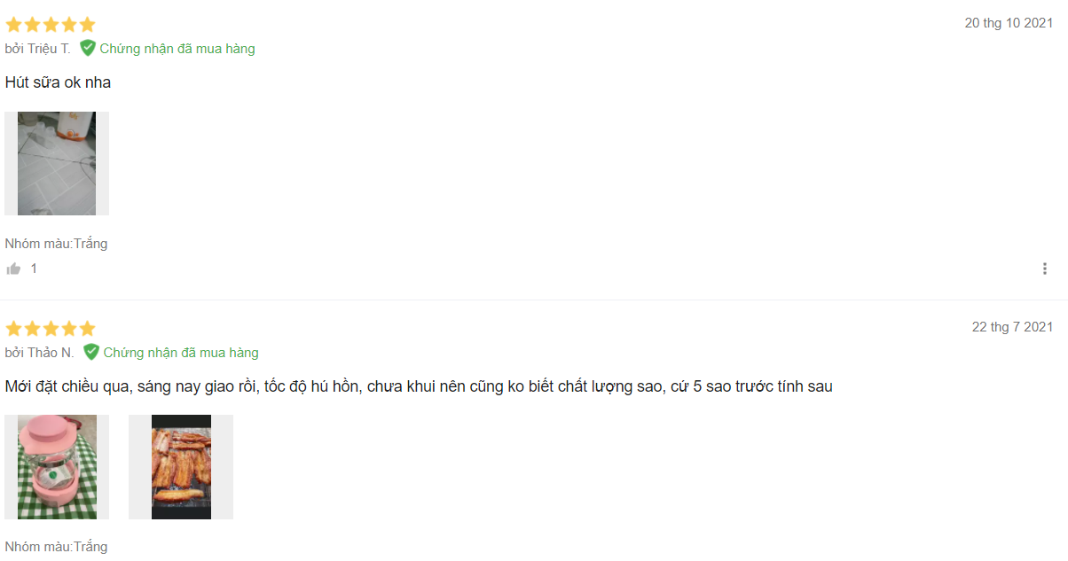
Task: Click the green verified shield beside Triệu T.
Action: pyautogui.click(x=87, y=48)
